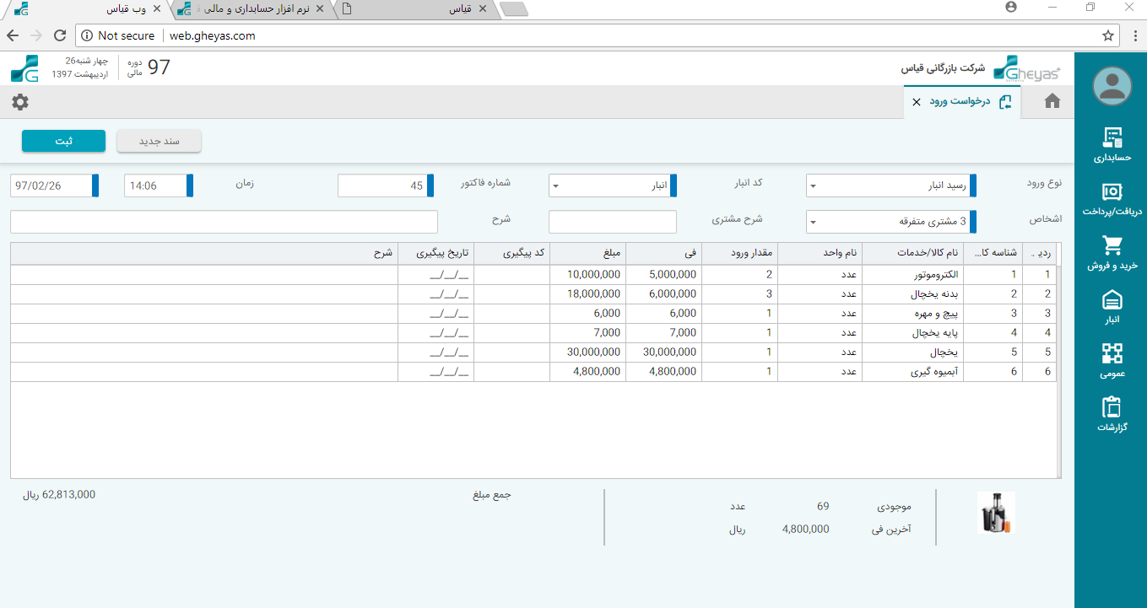Open a new browser tab

514,9
